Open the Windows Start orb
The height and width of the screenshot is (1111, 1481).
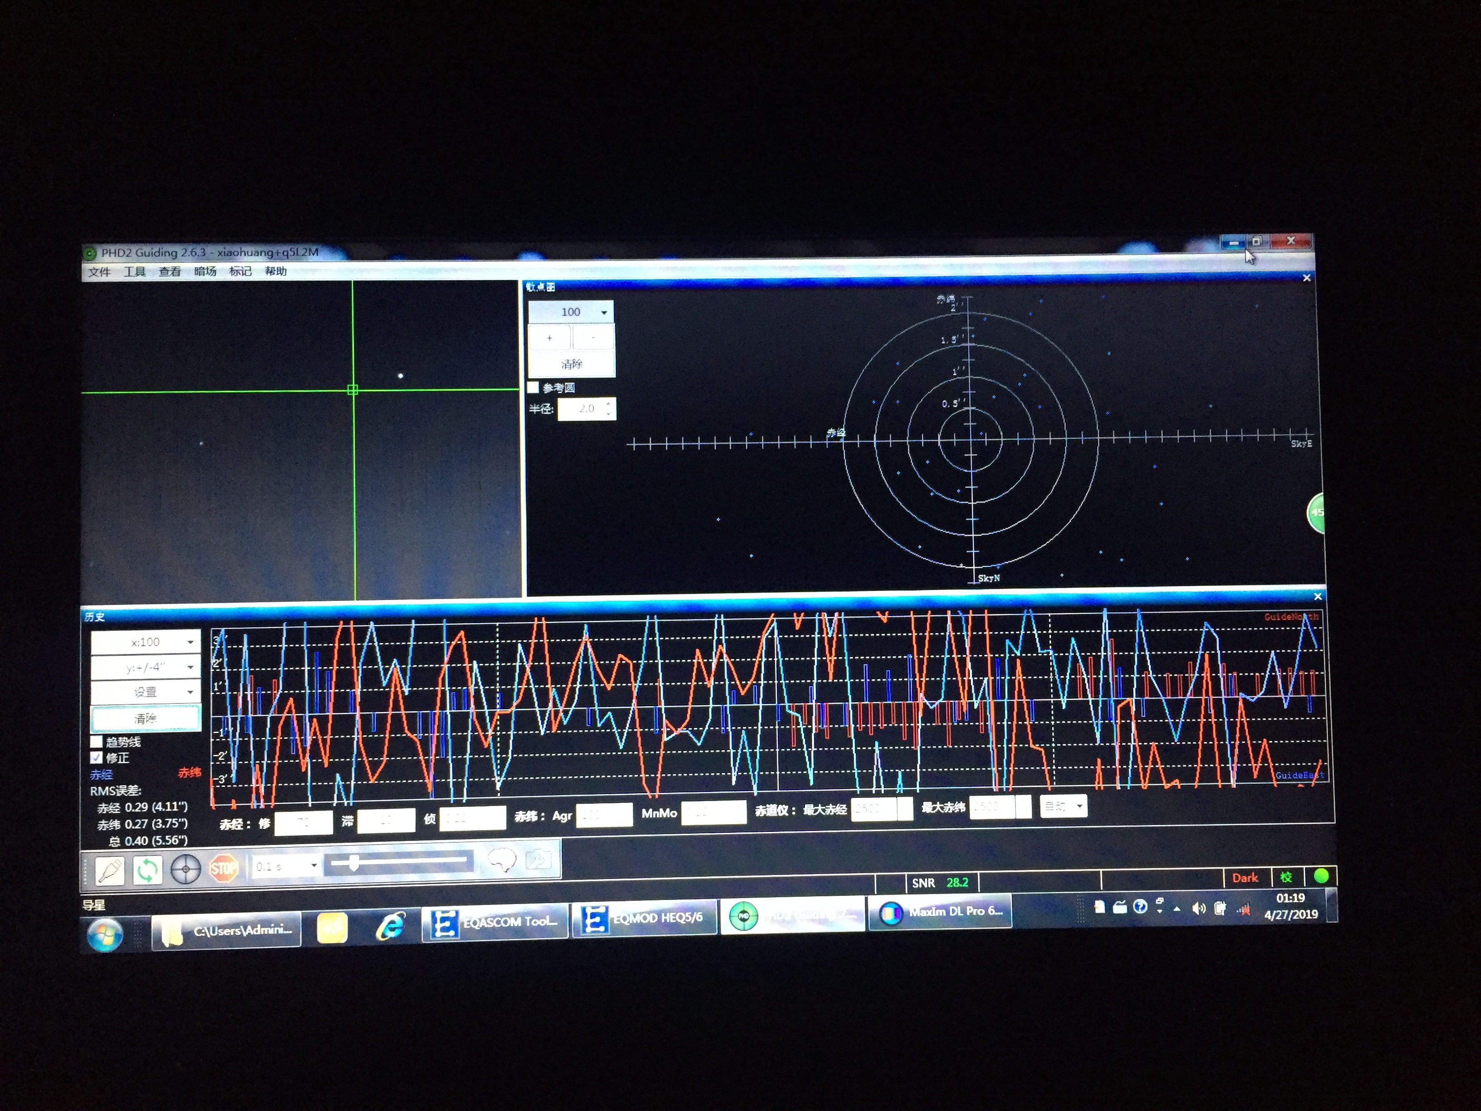pos(105,934)
